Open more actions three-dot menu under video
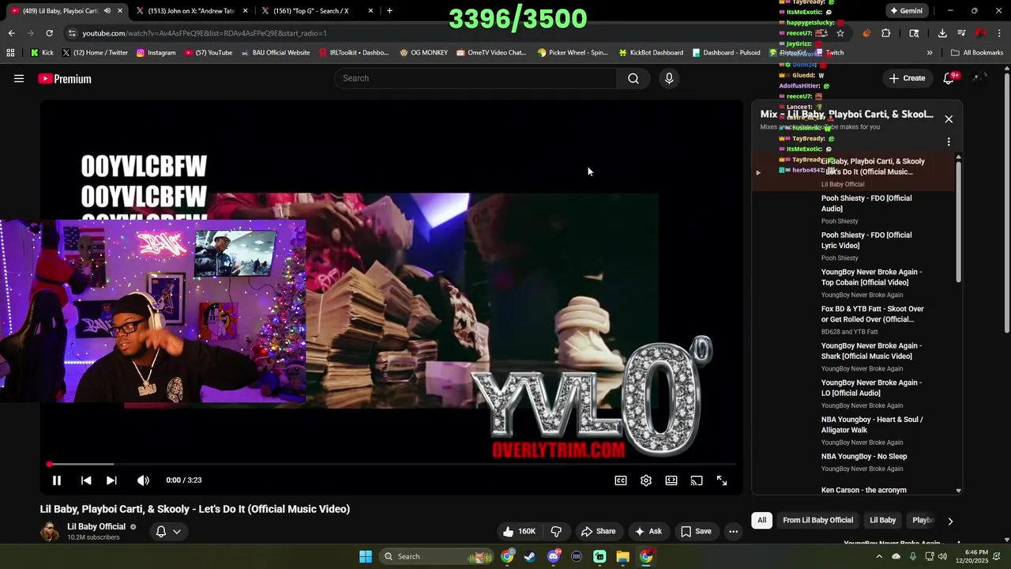The image size is (1011, 569). coord(733,531)
